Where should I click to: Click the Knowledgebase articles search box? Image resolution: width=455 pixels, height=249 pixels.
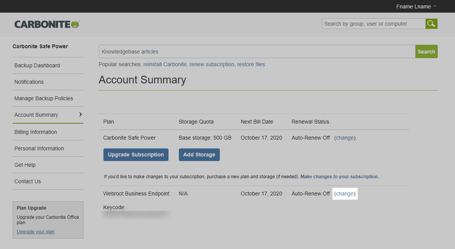coord(257,52)
